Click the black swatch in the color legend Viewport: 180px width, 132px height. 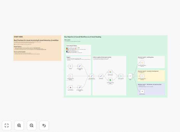coord(67,52)
